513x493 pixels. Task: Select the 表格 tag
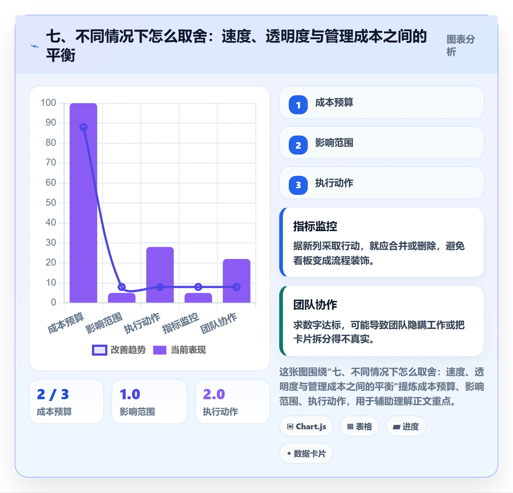click(x=359, y=426)
